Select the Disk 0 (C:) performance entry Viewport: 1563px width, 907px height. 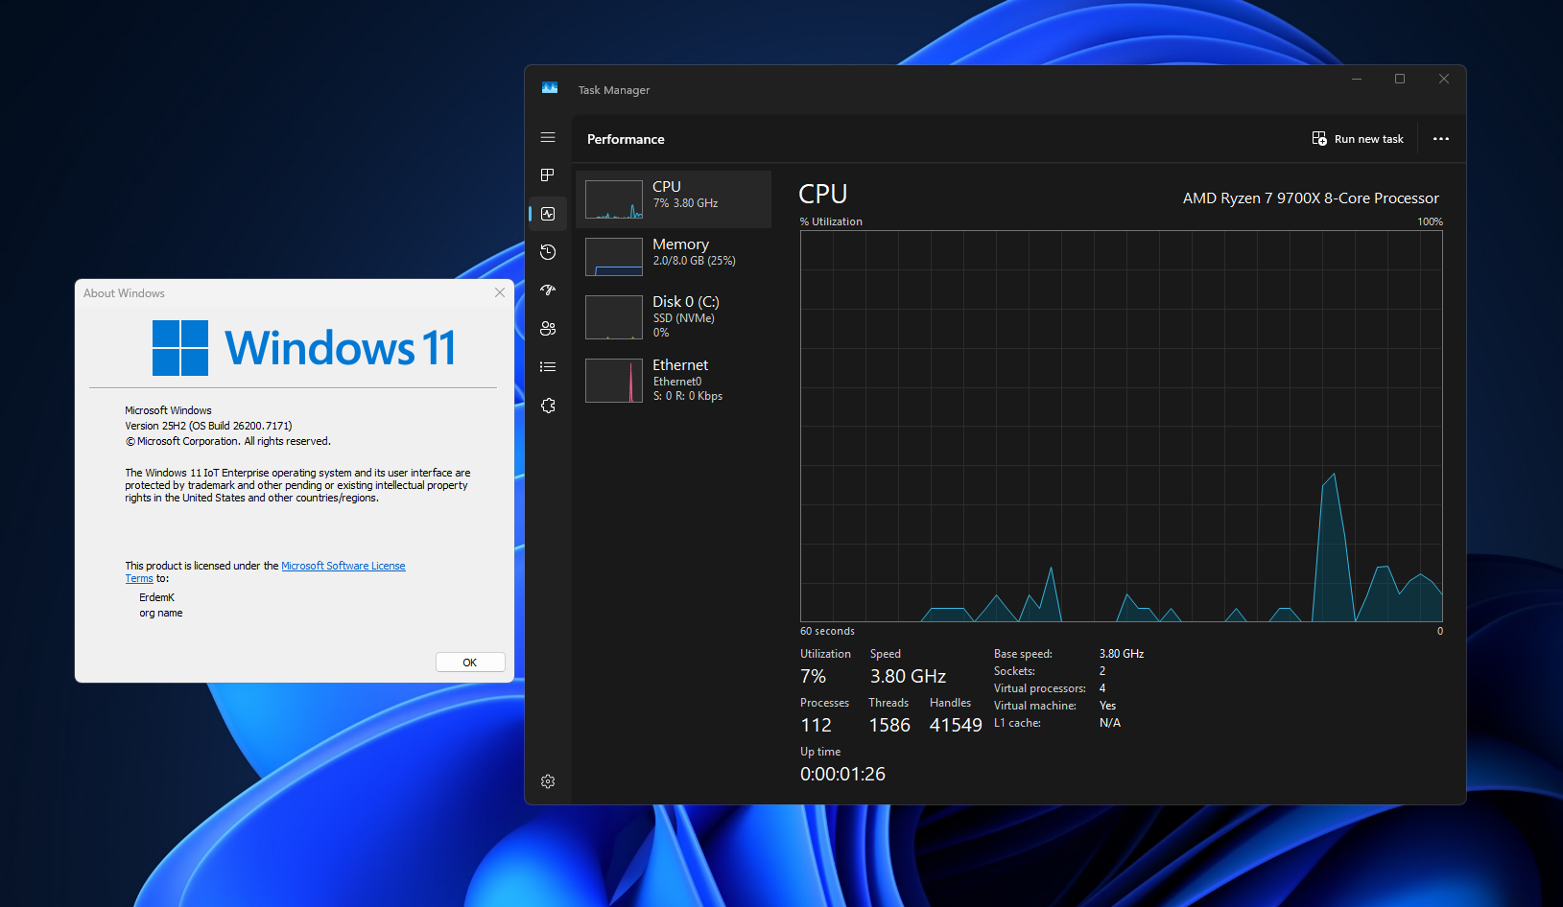pos(674,317)
